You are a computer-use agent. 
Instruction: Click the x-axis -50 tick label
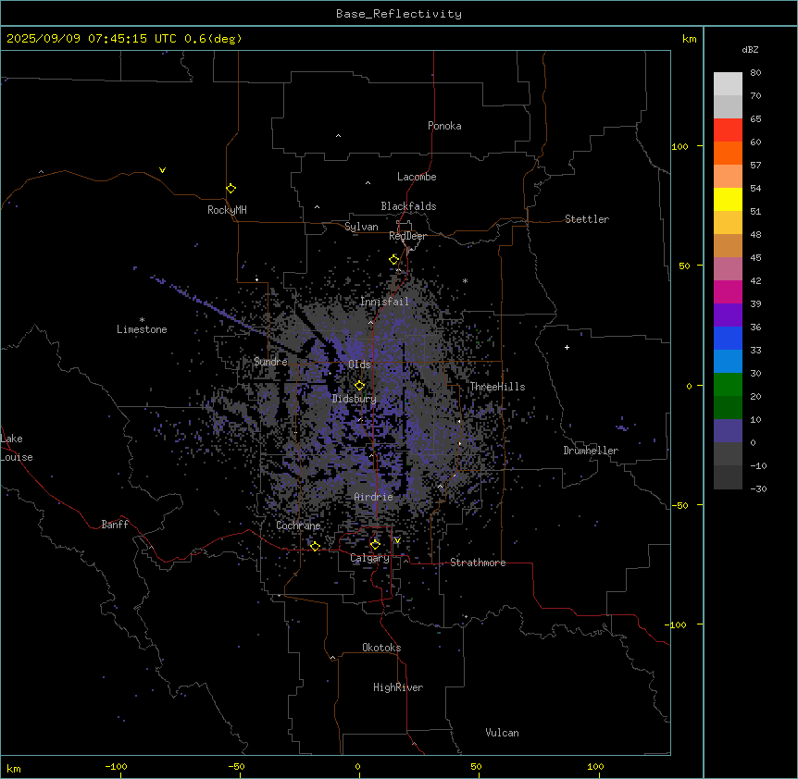(236, 766)
